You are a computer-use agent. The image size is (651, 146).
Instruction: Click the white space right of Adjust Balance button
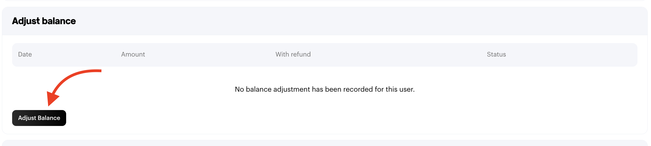tap(193, 118)
